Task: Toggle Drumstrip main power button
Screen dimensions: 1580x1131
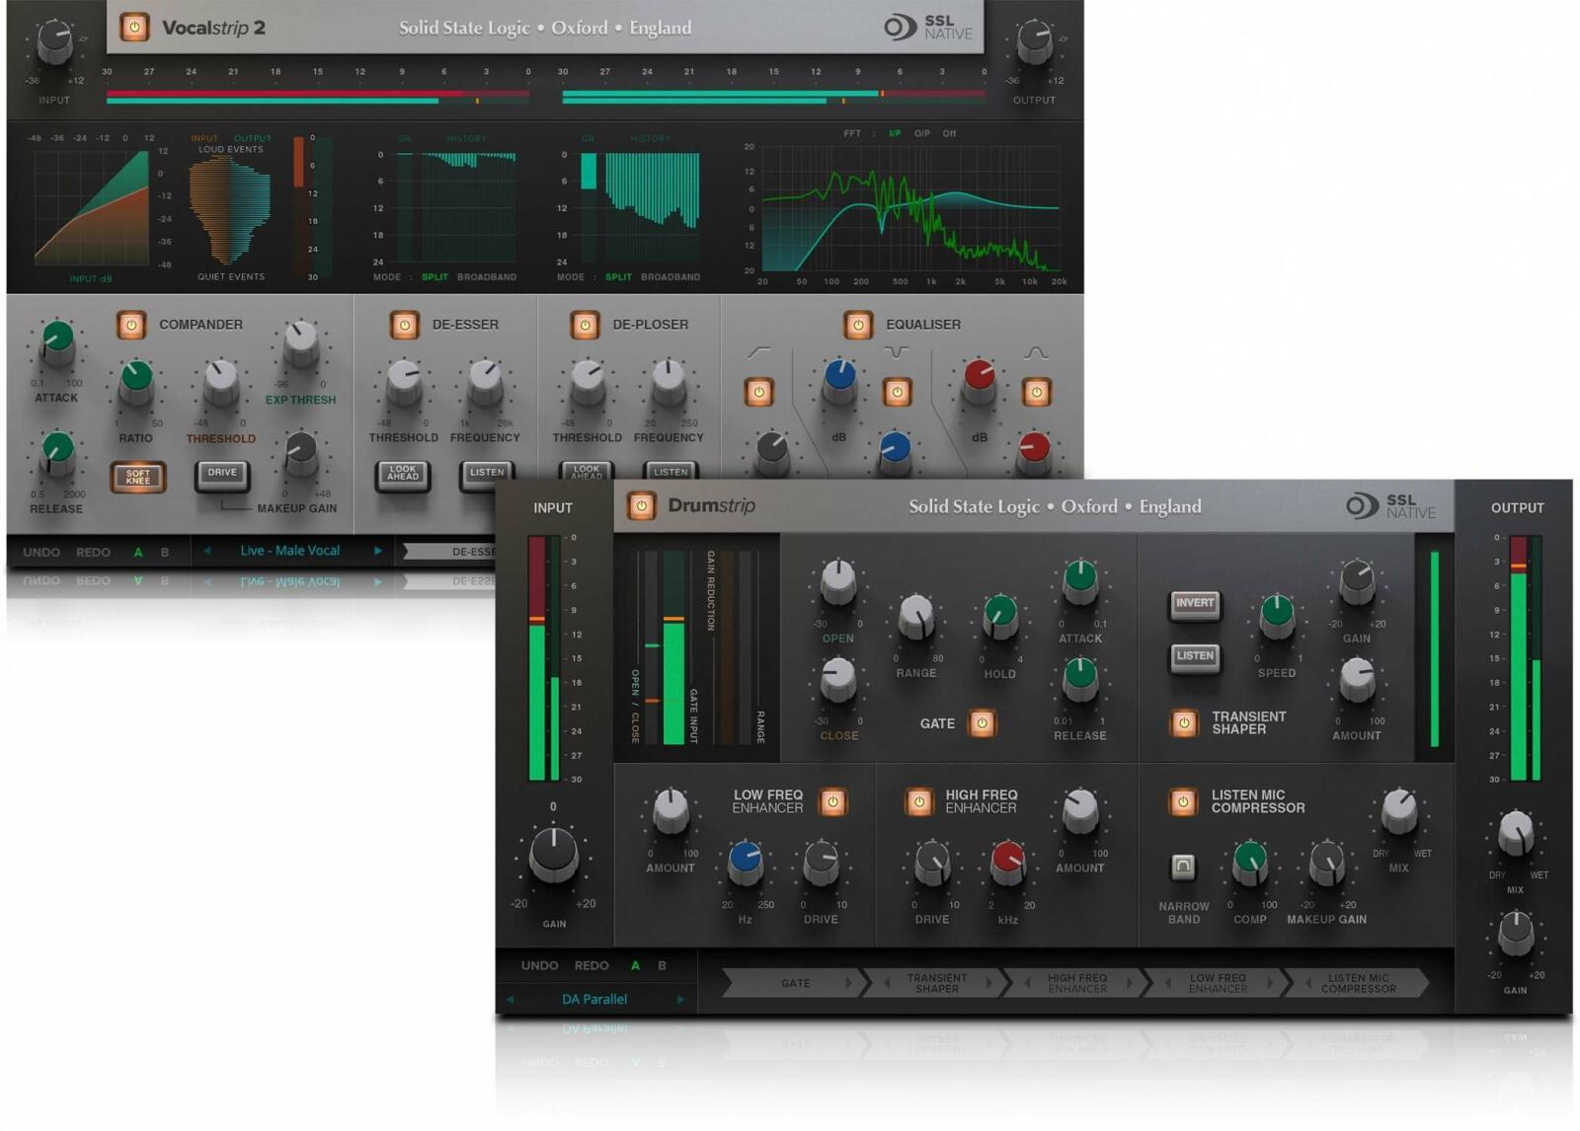Action: click(x=641, y=506)
